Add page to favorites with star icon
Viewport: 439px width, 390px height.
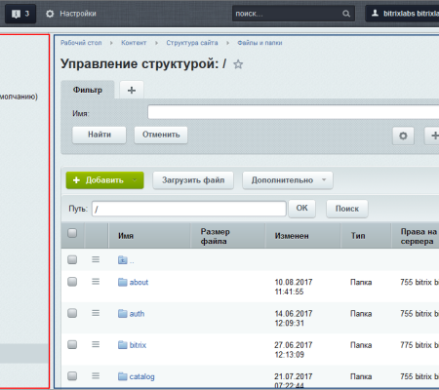tap(238, 64)
